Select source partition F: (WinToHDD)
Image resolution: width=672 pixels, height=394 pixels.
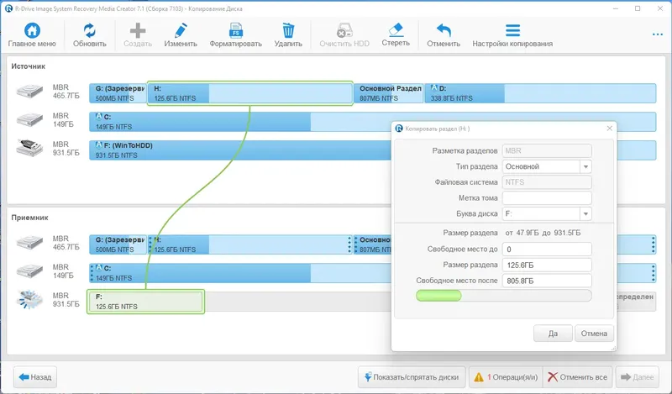(x=240, y=150)
